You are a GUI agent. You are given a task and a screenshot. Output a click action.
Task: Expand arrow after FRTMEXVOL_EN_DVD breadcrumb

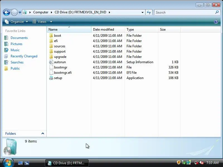pos(109,12)
